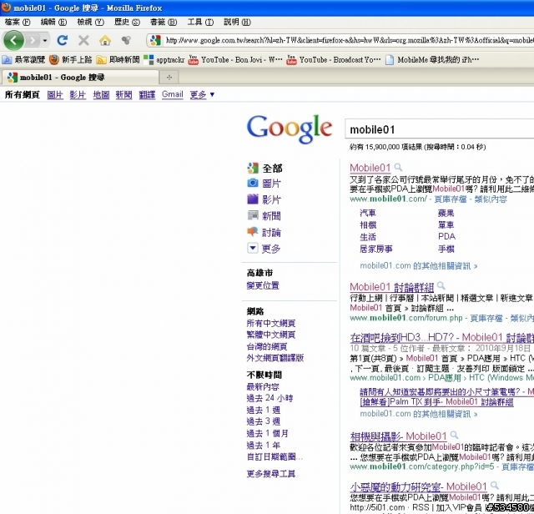
Task: Click the green Back navigation button
Action: [13, 41]
